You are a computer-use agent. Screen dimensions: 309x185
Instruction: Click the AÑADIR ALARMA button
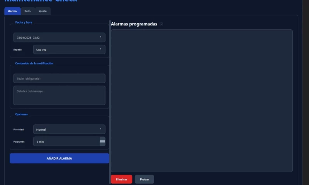pyautogui.click(x=59, y=158)
